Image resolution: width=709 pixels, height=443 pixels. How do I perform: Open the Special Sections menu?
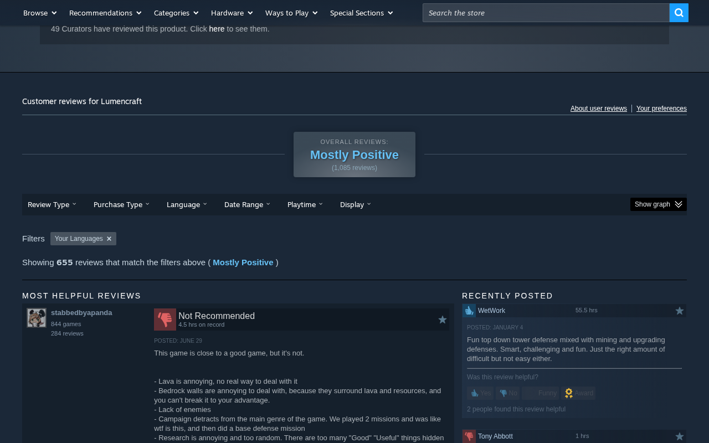tap(361, 13)
